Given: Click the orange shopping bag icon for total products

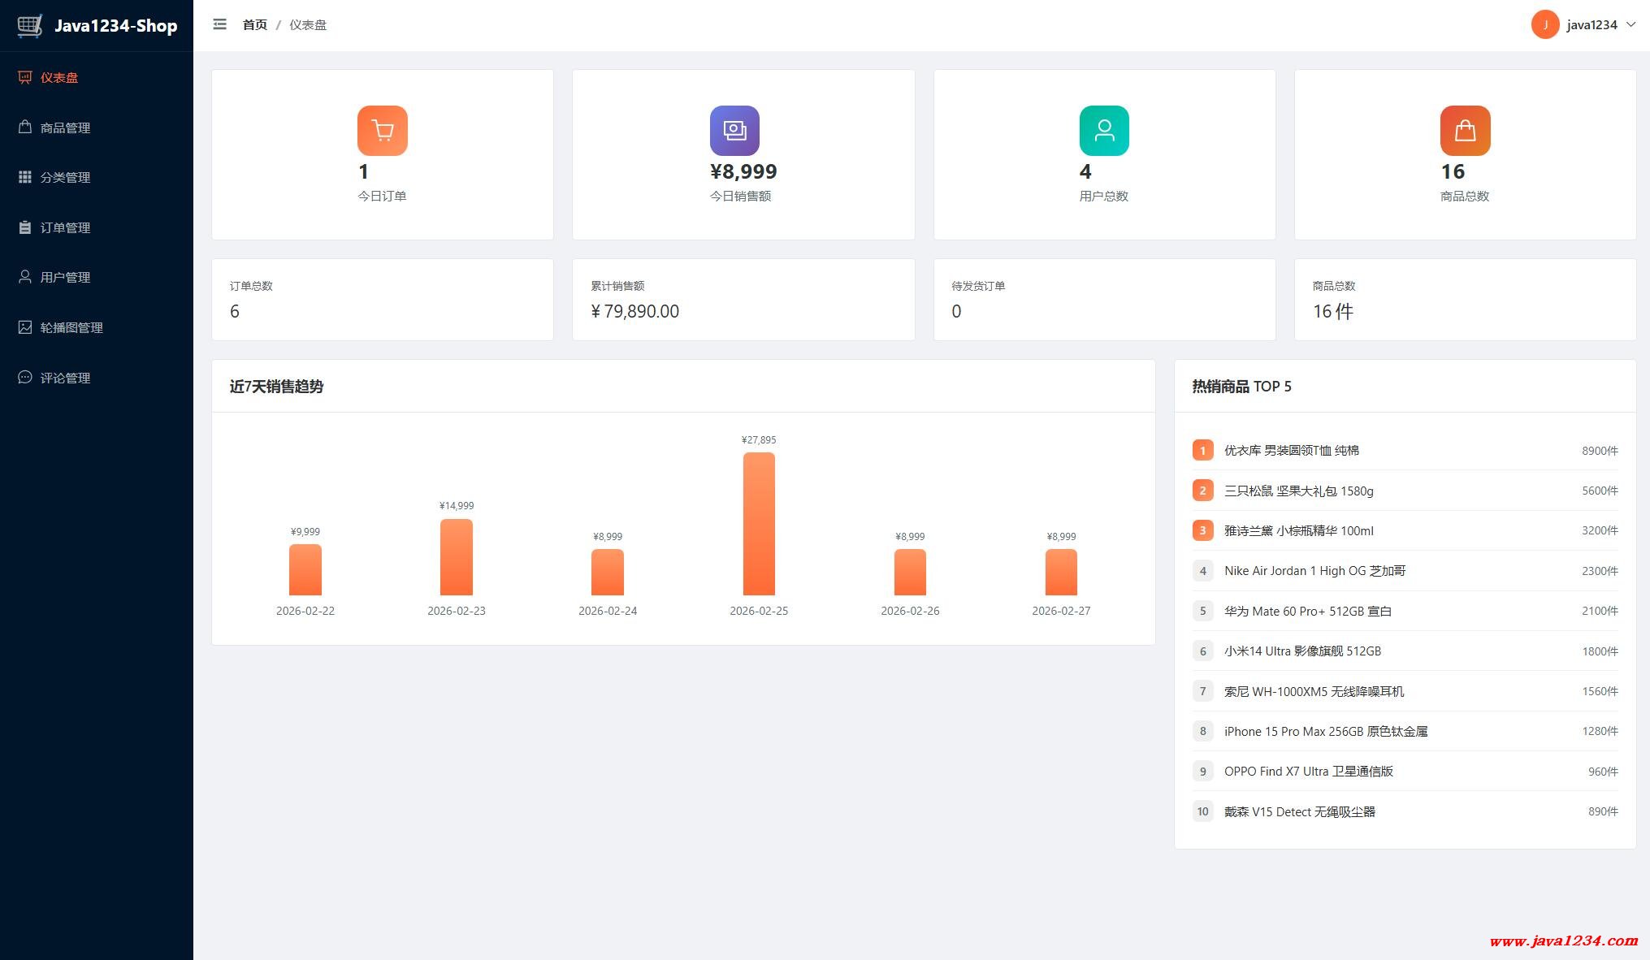Looking at the screenshot, I should [1465, 130].
